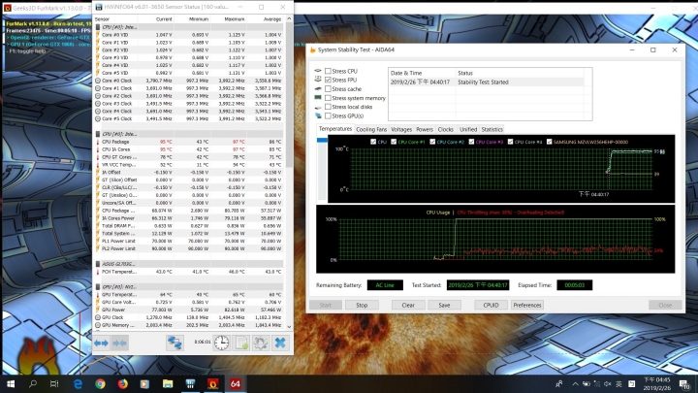Show hidden system tray icons
This screenshot has height=393, width=698.
[575, 383]
